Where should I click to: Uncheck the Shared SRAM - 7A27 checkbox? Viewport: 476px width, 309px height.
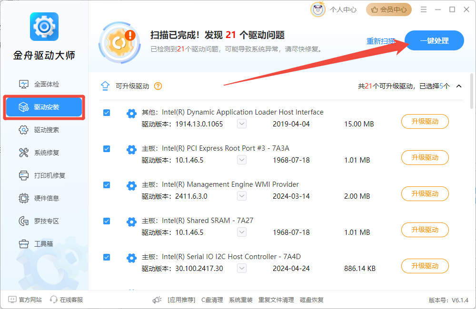coord(107,221)
